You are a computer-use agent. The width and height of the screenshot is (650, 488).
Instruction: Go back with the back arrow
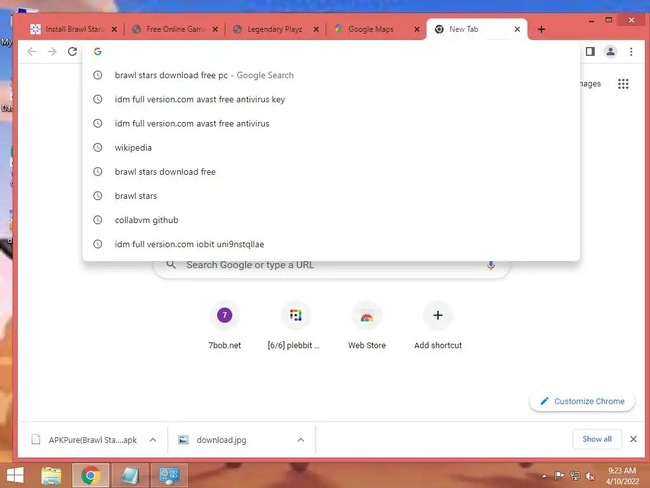tap(32, 51)
